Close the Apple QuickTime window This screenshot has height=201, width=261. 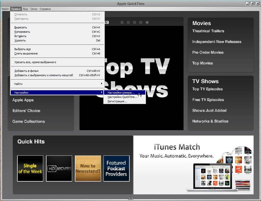pyautogui.click(x=257, y=4)
